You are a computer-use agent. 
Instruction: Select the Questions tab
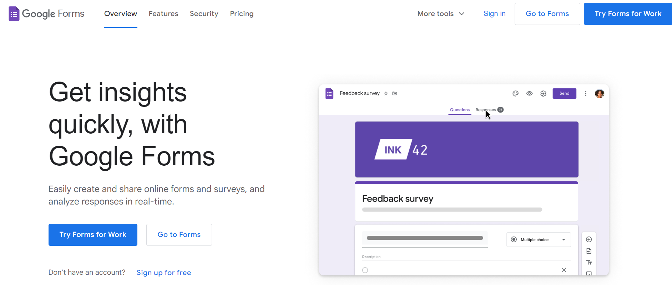pos(460,110)
